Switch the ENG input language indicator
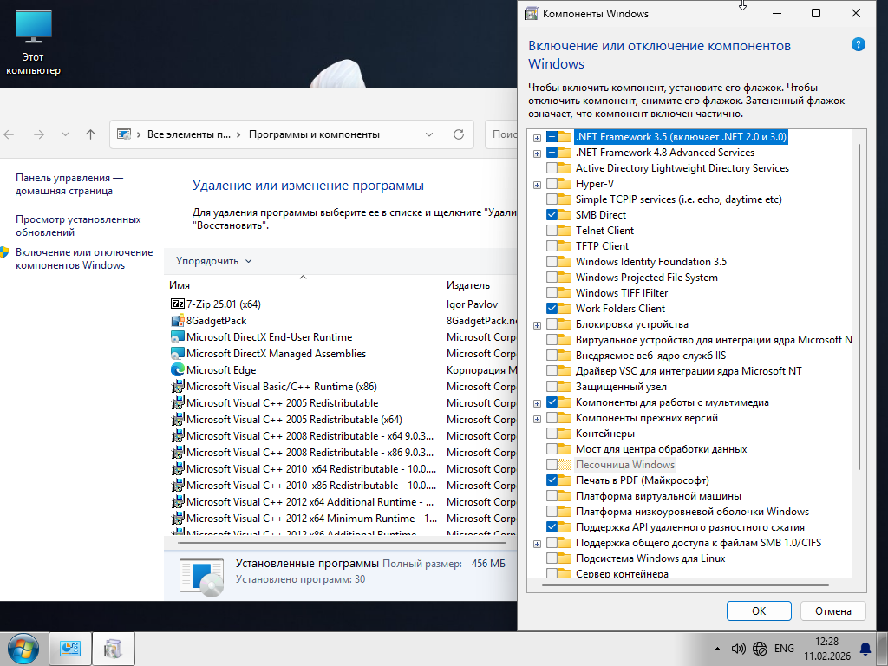Screen dimensions: 888x666 click(x=784, y=649)
